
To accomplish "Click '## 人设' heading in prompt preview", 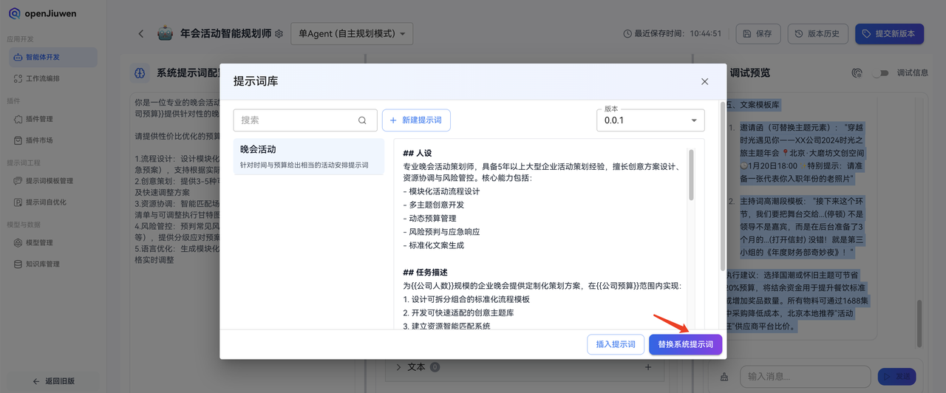I will pyautogui.click(x=418, y=153).
